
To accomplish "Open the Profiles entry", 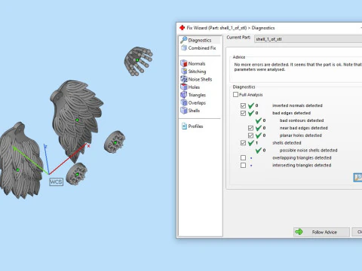I will coord(195,126).
